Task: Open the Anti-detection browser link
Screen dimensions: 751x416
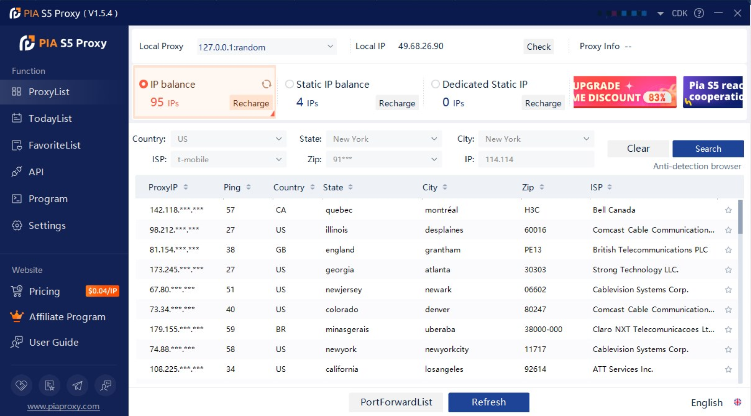Action: tap(697, 166)
